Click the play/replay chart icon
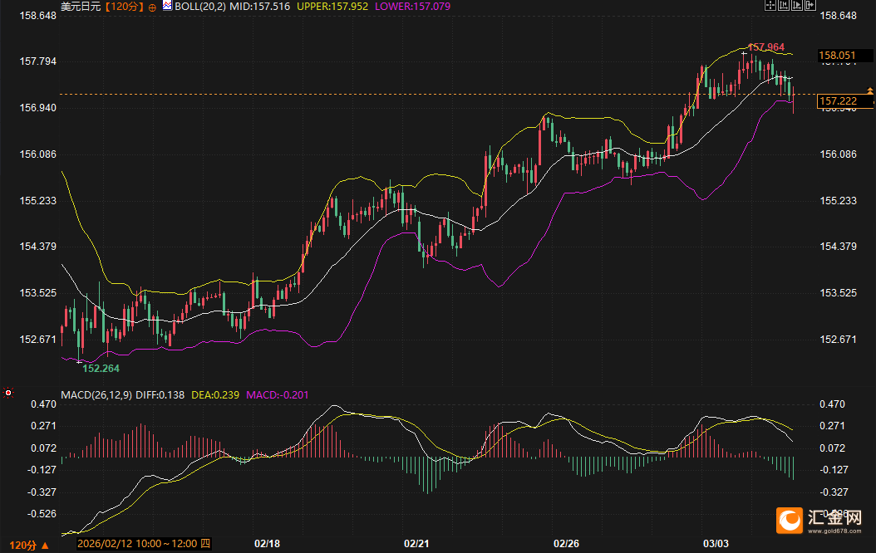Viewport: 876px width, 553px height. tap(799, 5)
